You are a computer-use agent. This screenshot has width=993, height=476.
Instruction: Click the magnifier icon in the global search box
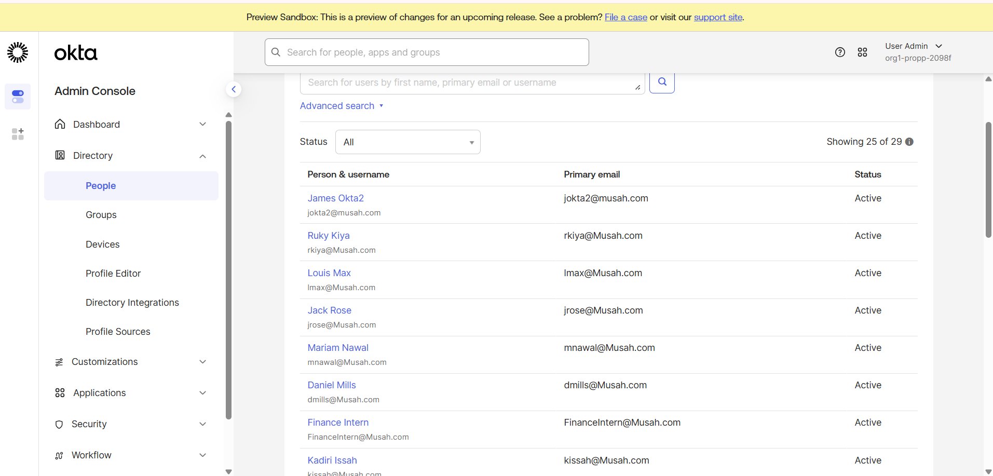tap(276, 52)
